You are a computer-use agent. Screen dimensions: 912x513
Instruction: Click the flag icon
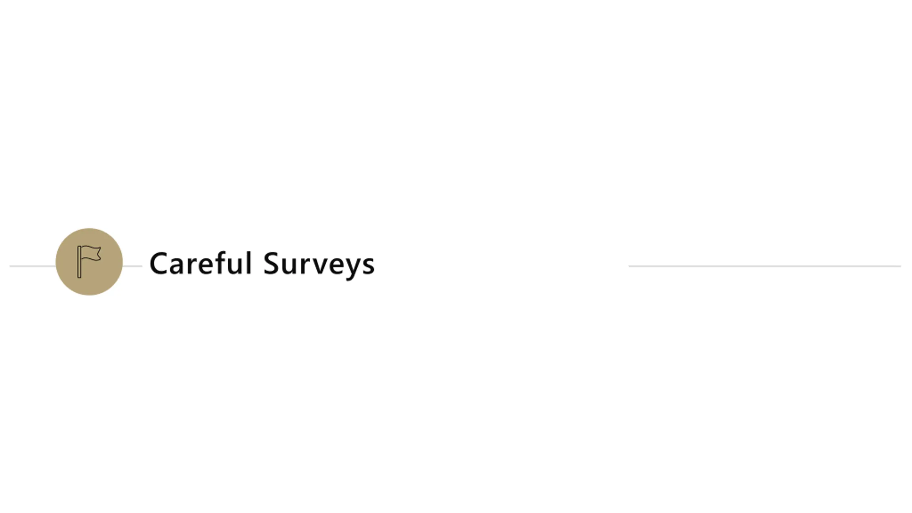[x=89, y=261]
